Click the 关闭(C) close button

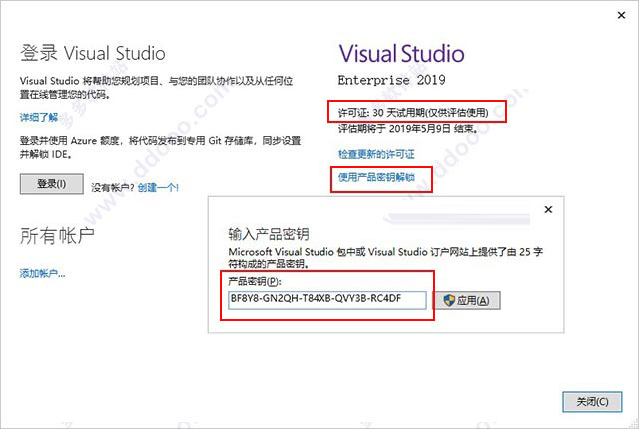[592, 402]
